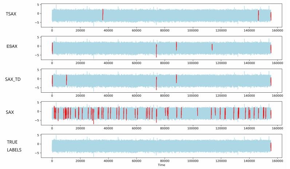Select ESAX red marker at time 0
The image size is (290, 169).
(x=52, y=48)
